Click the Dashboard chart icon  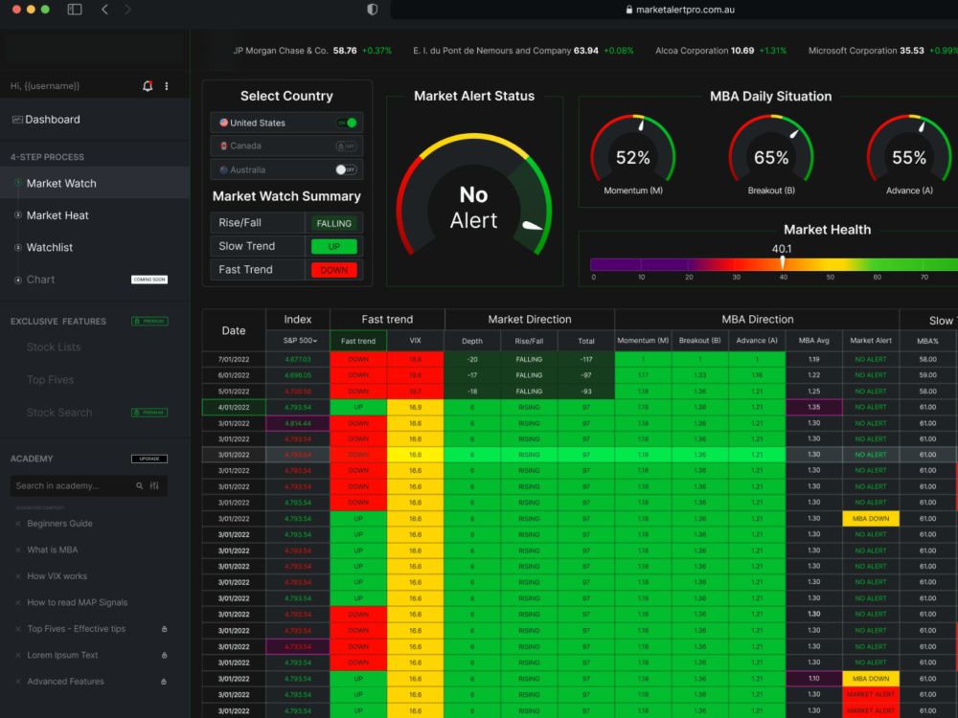(x=17, y=120)
